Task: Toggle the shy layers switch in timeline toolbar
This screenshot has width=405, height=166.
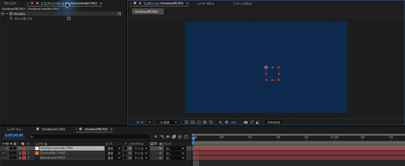Action: pyautogui.click(x=168, y=137)
